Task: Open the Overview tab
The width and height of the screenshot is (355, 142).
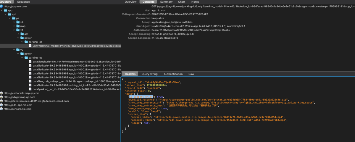Action: click(x=130, y=2)
